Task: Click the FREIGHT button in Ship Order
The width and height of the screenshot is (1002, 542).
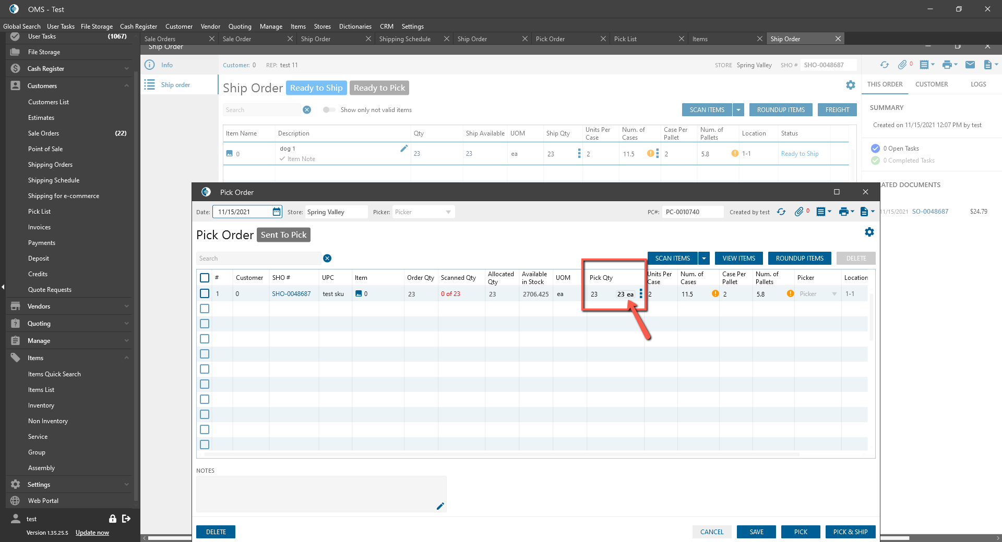Action: click(837, 110)
